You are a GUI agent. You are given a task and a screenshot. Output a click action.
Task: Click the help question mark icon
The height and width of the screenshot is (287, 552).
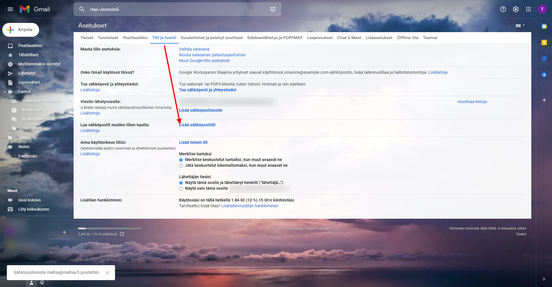[503, 9]
